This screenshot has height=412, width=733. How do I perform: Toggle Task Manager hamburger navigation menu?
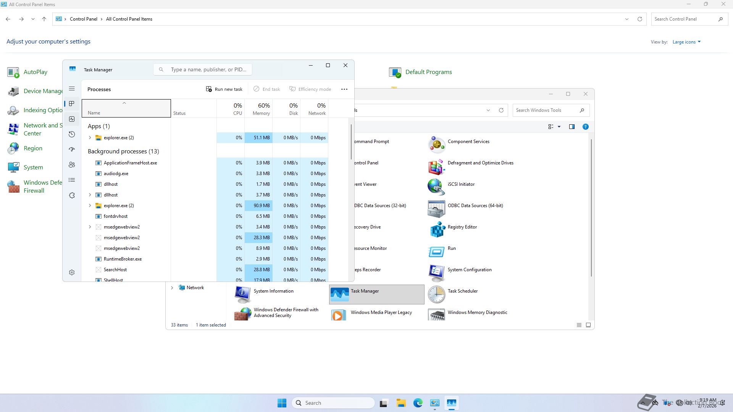[x=72, y=89]
